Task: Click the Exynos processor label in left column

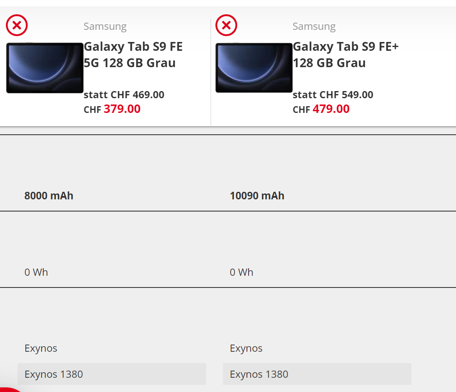Action: pos(41,348)
